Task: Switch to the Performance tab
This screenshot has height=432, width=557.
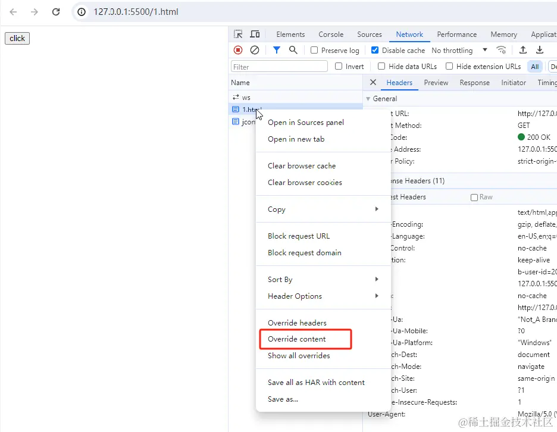Action: 457,35
